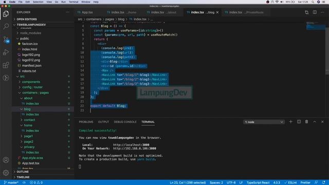Expand the Open Editors section
Viewport: 329px width, 185px height.
pos(27,20)
